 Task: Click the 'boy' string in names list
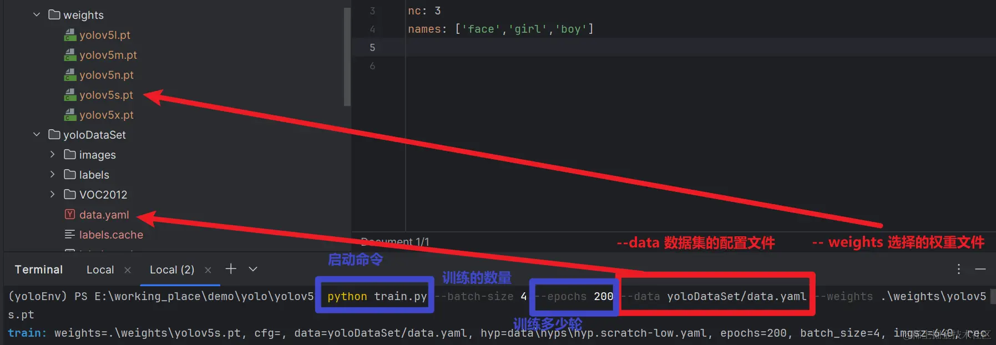point(571,29)
